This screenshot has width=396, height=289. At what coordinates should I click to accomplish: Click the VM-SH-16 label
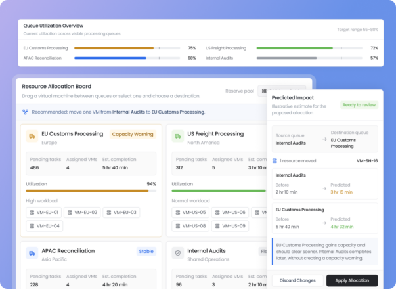tap(367, 161)
